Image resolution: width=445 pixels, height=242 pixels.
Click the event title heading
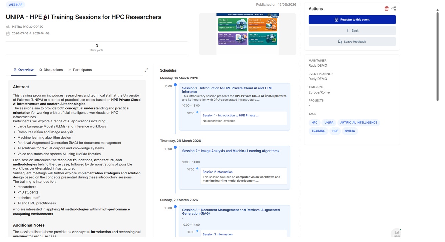coord(83,17)
